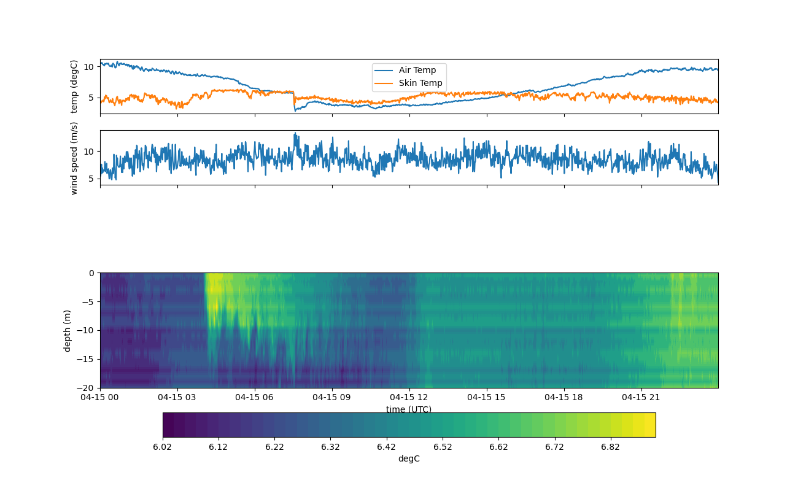Click the highest wind speed peak
798x491 pixels.
click(x=295, y=133)
